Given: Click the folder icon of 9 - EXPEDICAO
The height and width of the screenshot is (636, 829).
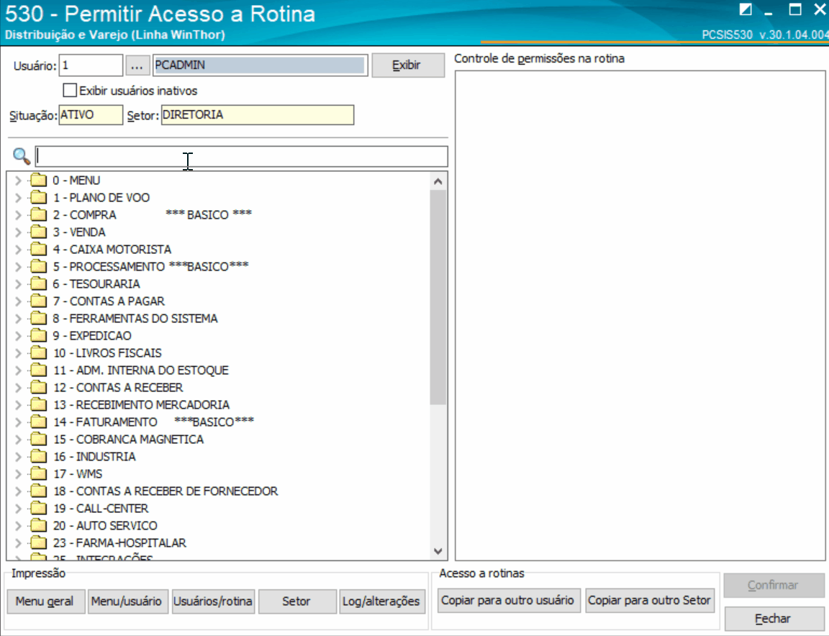Looking at the screenshot, I should 38,336.
